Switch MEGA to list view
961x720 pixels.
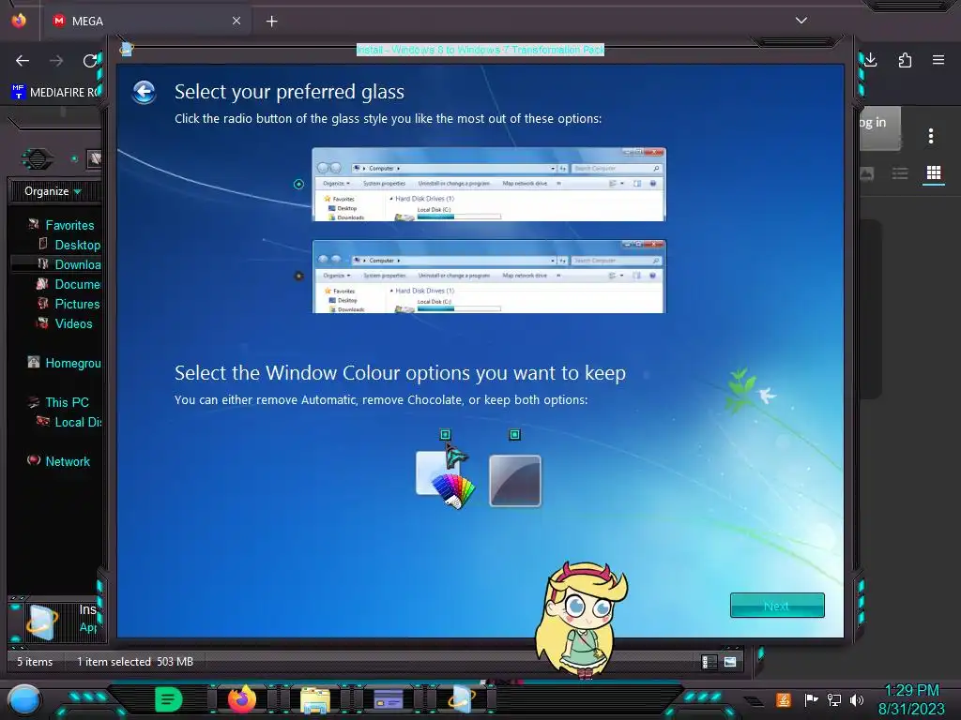900,173
